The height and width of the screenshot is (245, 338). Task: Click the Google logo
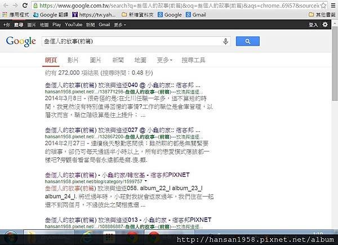coord(21,41)
